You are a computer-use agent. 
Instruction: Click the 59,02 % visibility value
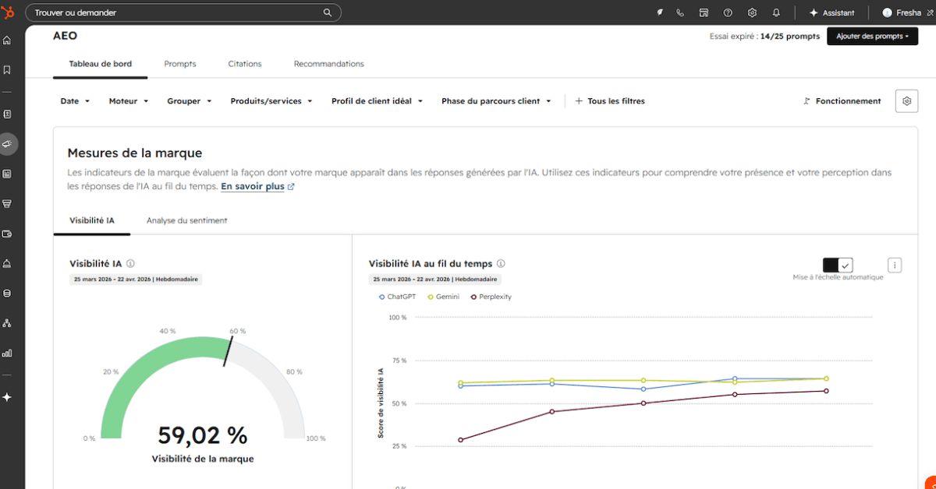(203, 435)
